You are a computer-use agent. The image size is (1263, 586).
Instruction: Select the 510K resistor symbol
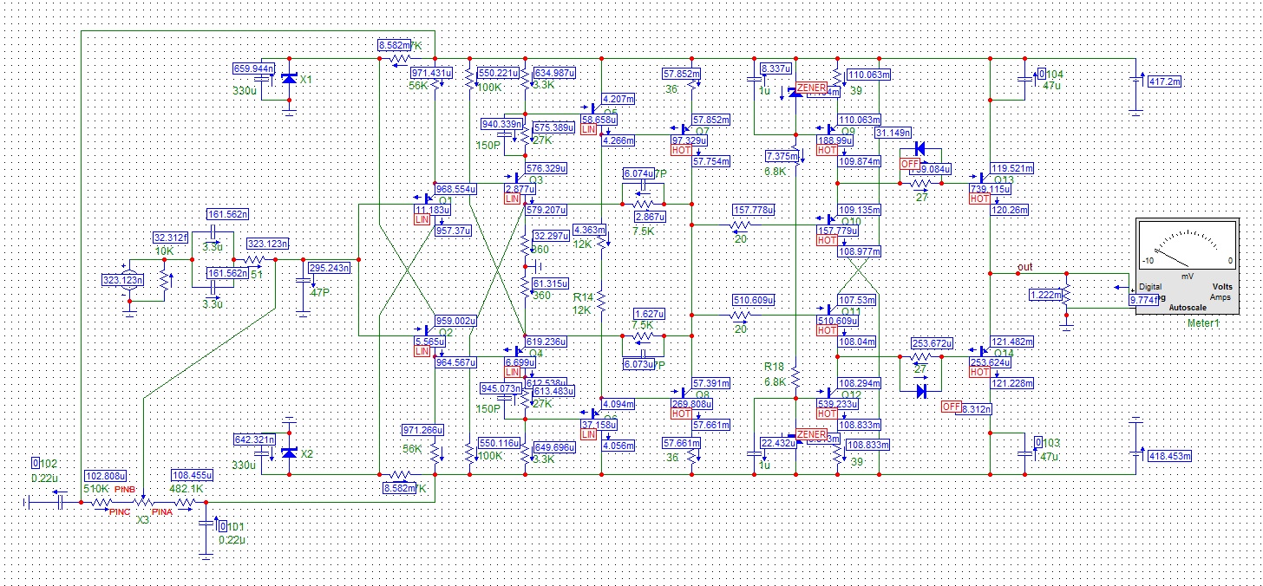101,502
